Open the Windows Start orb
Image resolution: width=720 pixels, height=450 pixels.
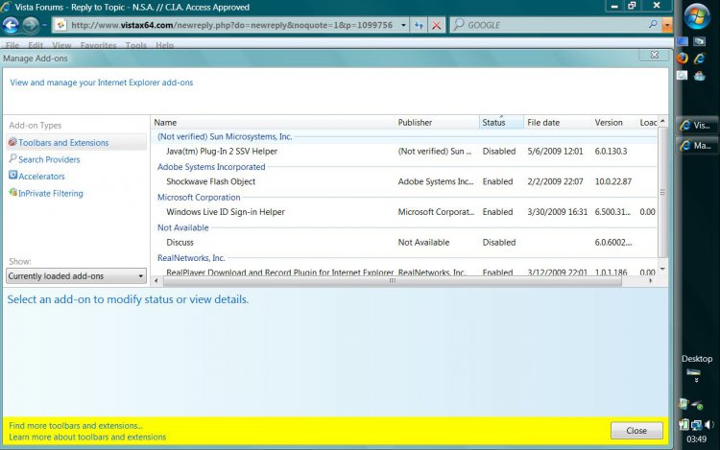(x=697, y=16)
